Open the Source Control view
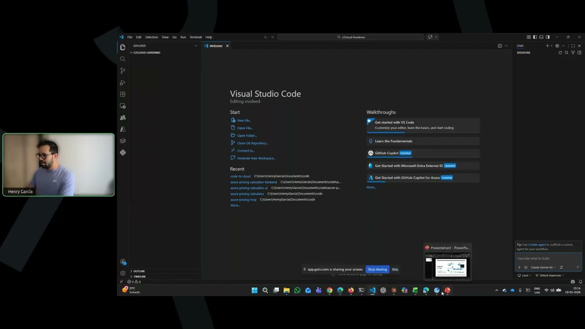This screenshot has width=585, height=329. coord(122,71)
